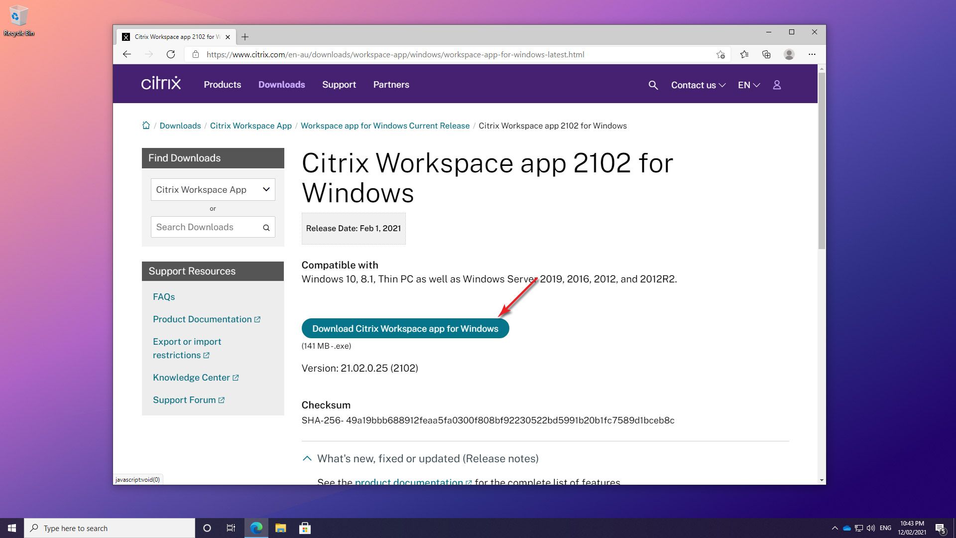Image resolution: width=956 pixels, height=538 pixels.
Task: Open the site search magnifier icon
Action: click(x=653, y=85)
